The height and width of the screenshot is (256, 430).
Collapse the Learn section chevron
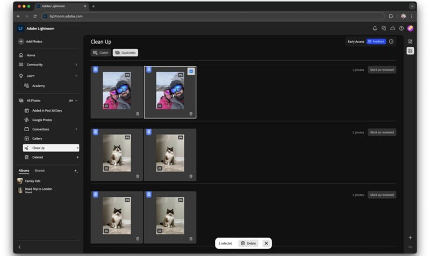pyautogui.click(x=76, y=76)
